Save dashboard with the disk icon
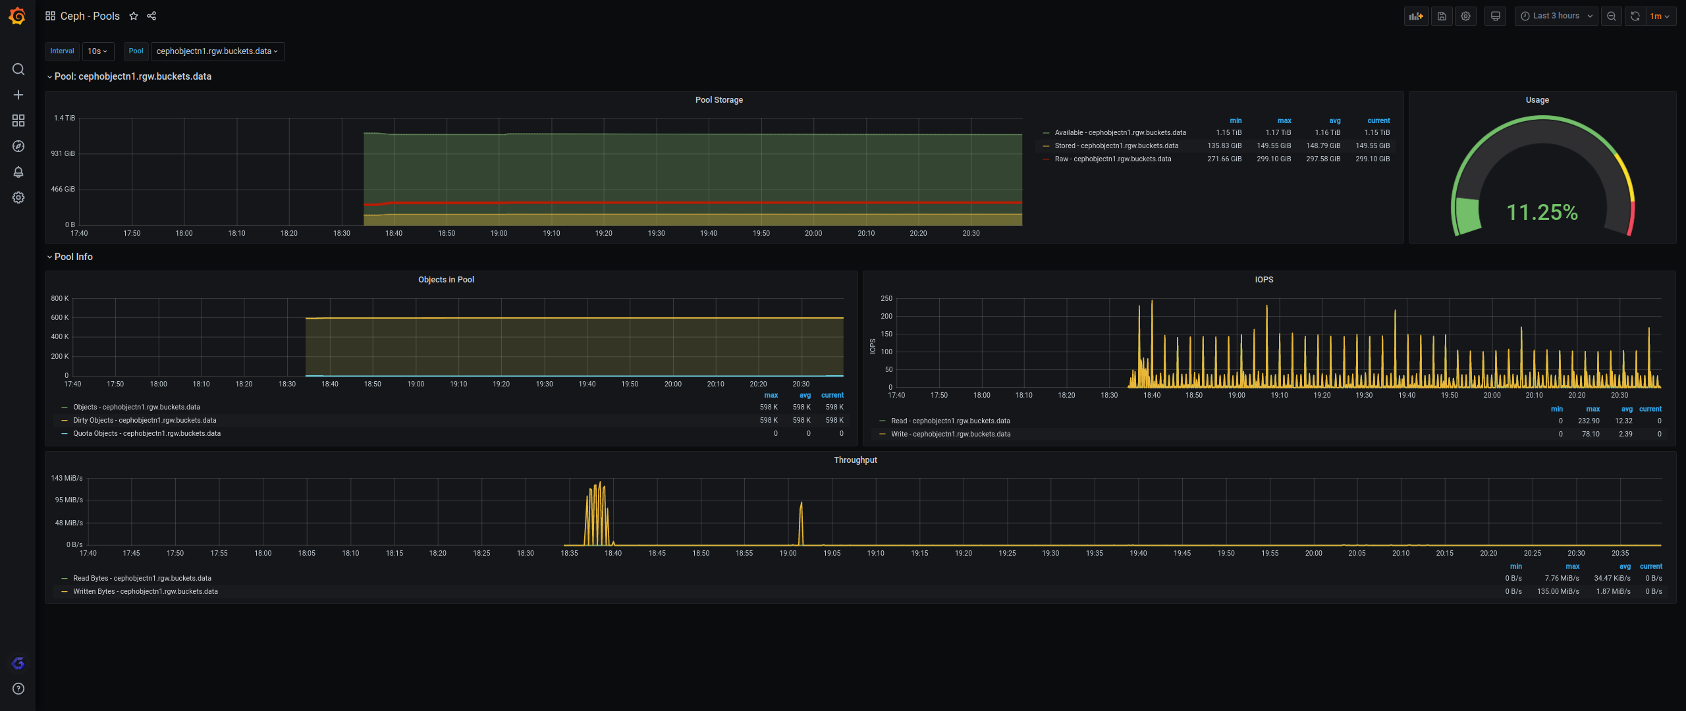1686x711 pixels. tap(1442, 16)
